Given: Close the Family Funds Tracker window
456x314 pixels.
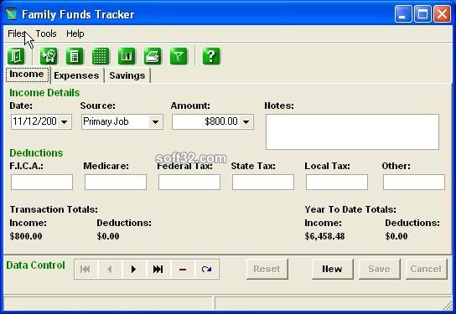Looking at the screenshot, I should click(442, 14).
